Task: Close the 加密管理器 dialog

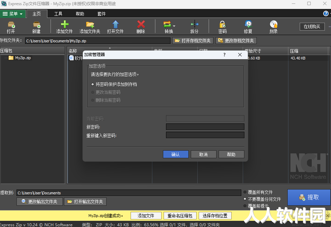Action: coord(240,55)
